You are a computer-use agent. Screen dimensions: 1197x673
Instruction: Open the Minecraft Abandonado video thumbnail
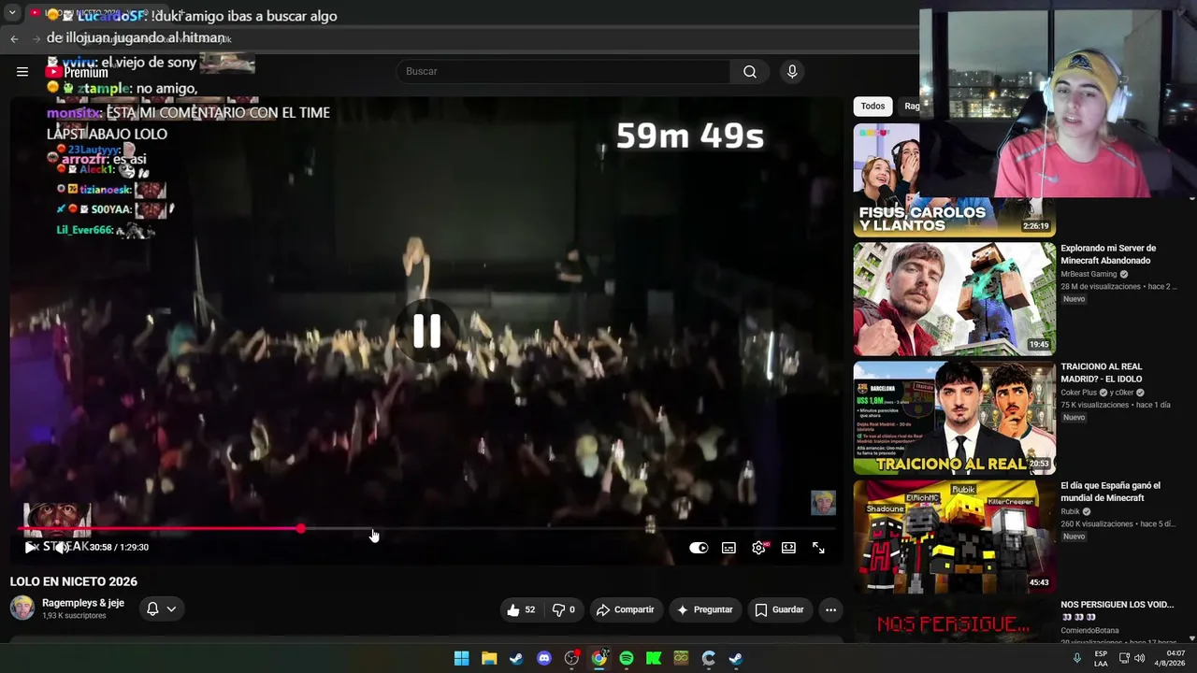coord(954,299)
